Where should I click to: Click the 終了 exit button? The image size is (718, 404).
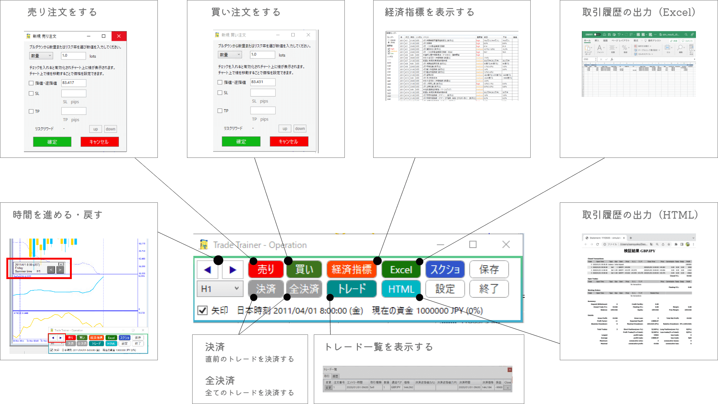(x=489, y=289)
